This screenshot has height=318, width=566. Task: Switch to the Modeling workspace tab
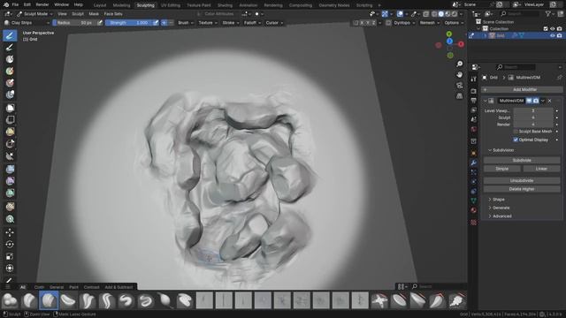[x=121, y=5]
